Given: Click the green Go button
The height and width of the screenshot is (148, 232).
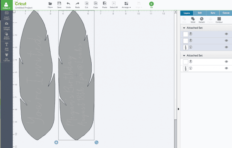Looking at the screenshot, I should pyautogui.click(x=151, y=4).
